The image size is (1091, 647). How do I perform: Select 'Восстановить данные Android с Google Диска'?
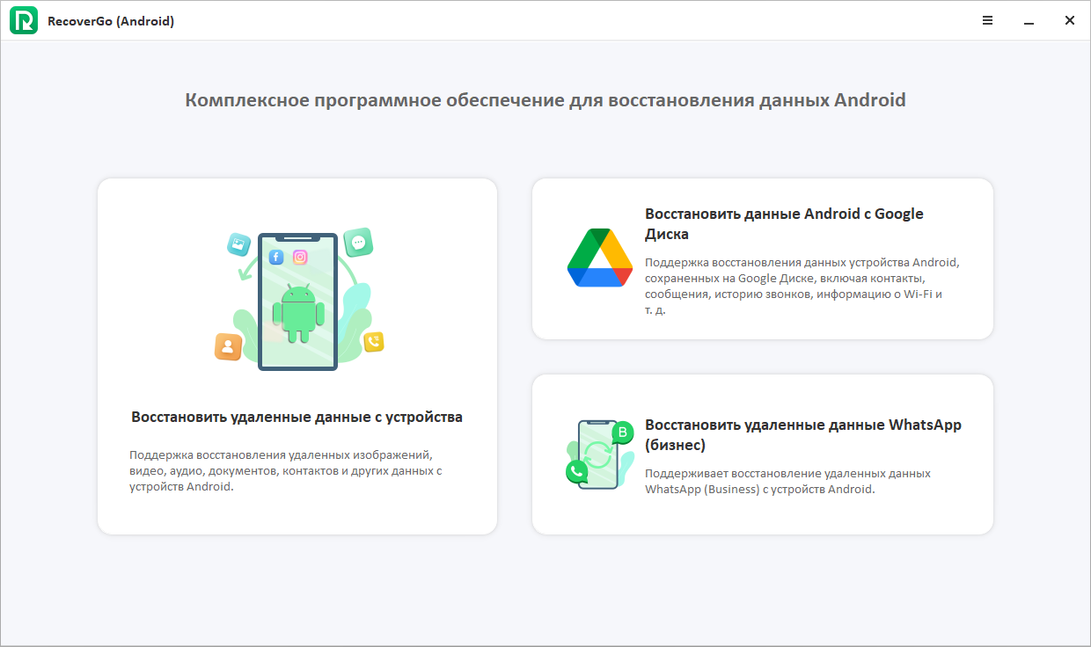[x=785, y=223]
